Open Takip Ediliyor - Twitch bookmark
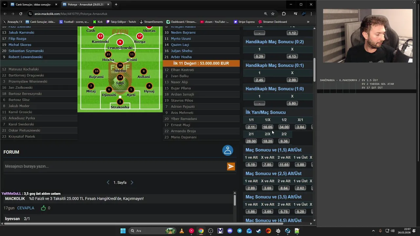Image resolution: width=420 pixels, height=236 pixels. 121,22
